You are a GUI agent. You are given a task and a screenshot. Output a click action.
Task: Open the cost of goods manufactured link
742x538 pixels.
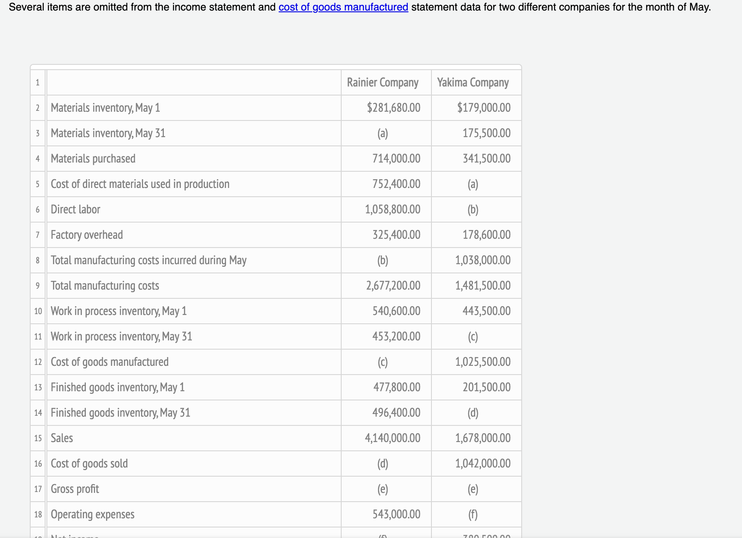(343, 7)
